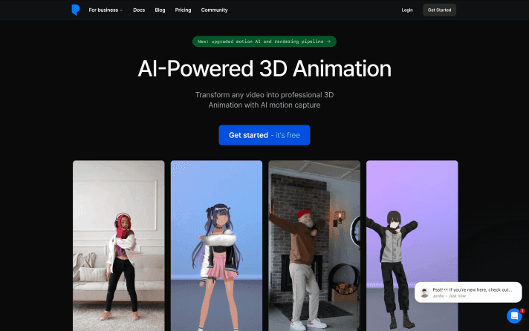
Task: Expand the For business dropdown menu
Action: (x=106, y=10)
